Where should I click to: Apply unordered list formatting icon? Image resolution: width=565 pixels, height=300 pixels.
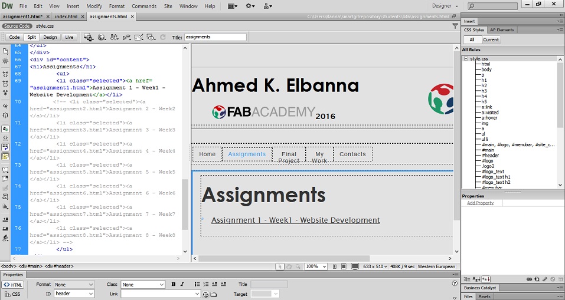(x=197, y=284)
